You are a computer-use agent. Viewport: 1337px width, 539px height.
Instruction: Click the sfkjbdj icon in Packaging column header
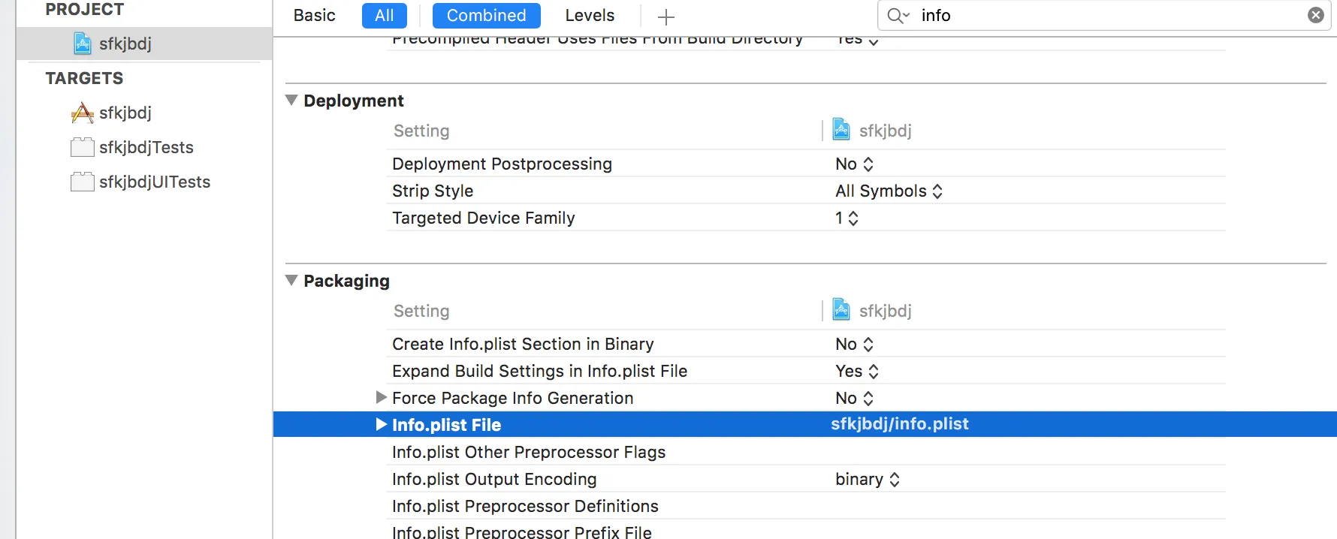[841, 310]
